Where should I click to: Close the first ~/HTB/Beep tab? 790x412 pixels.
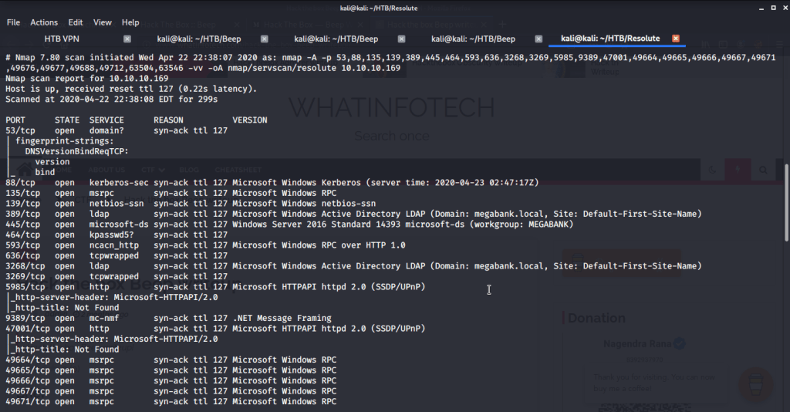pos(265,39)
